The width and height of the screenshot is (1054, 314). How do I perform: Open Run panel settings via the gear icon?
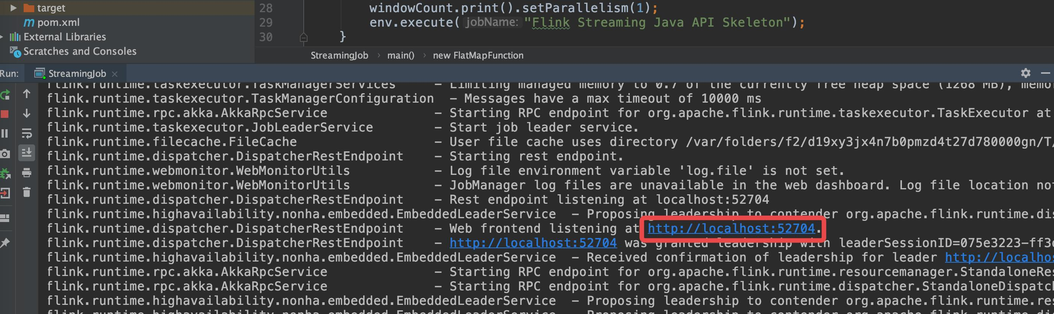coord(1025,73)
